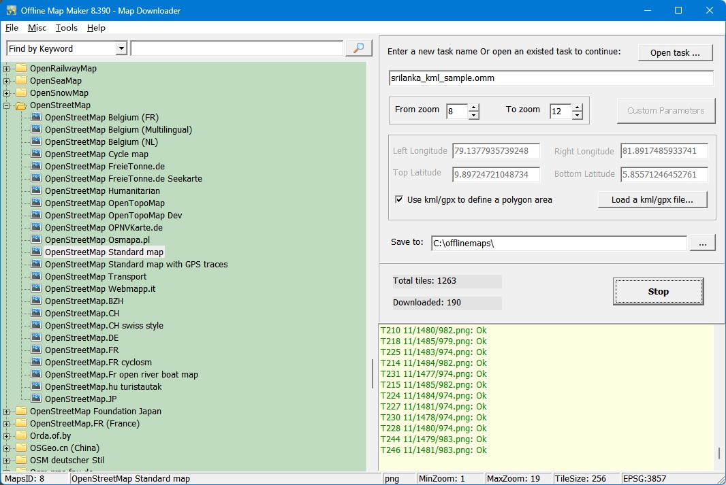Click the Open task button

675,52
